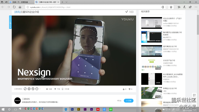
Task: Close the 三星SDS企业介绍 tab
Action: coord(58,2)
